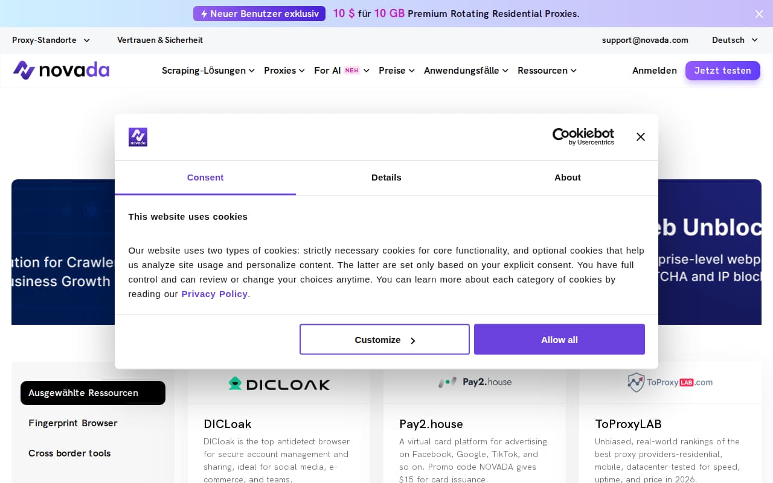Viewport: 773px width, 483px height.
Task: Click the support@novada.com email link
Action: click(x=645, y=40)
